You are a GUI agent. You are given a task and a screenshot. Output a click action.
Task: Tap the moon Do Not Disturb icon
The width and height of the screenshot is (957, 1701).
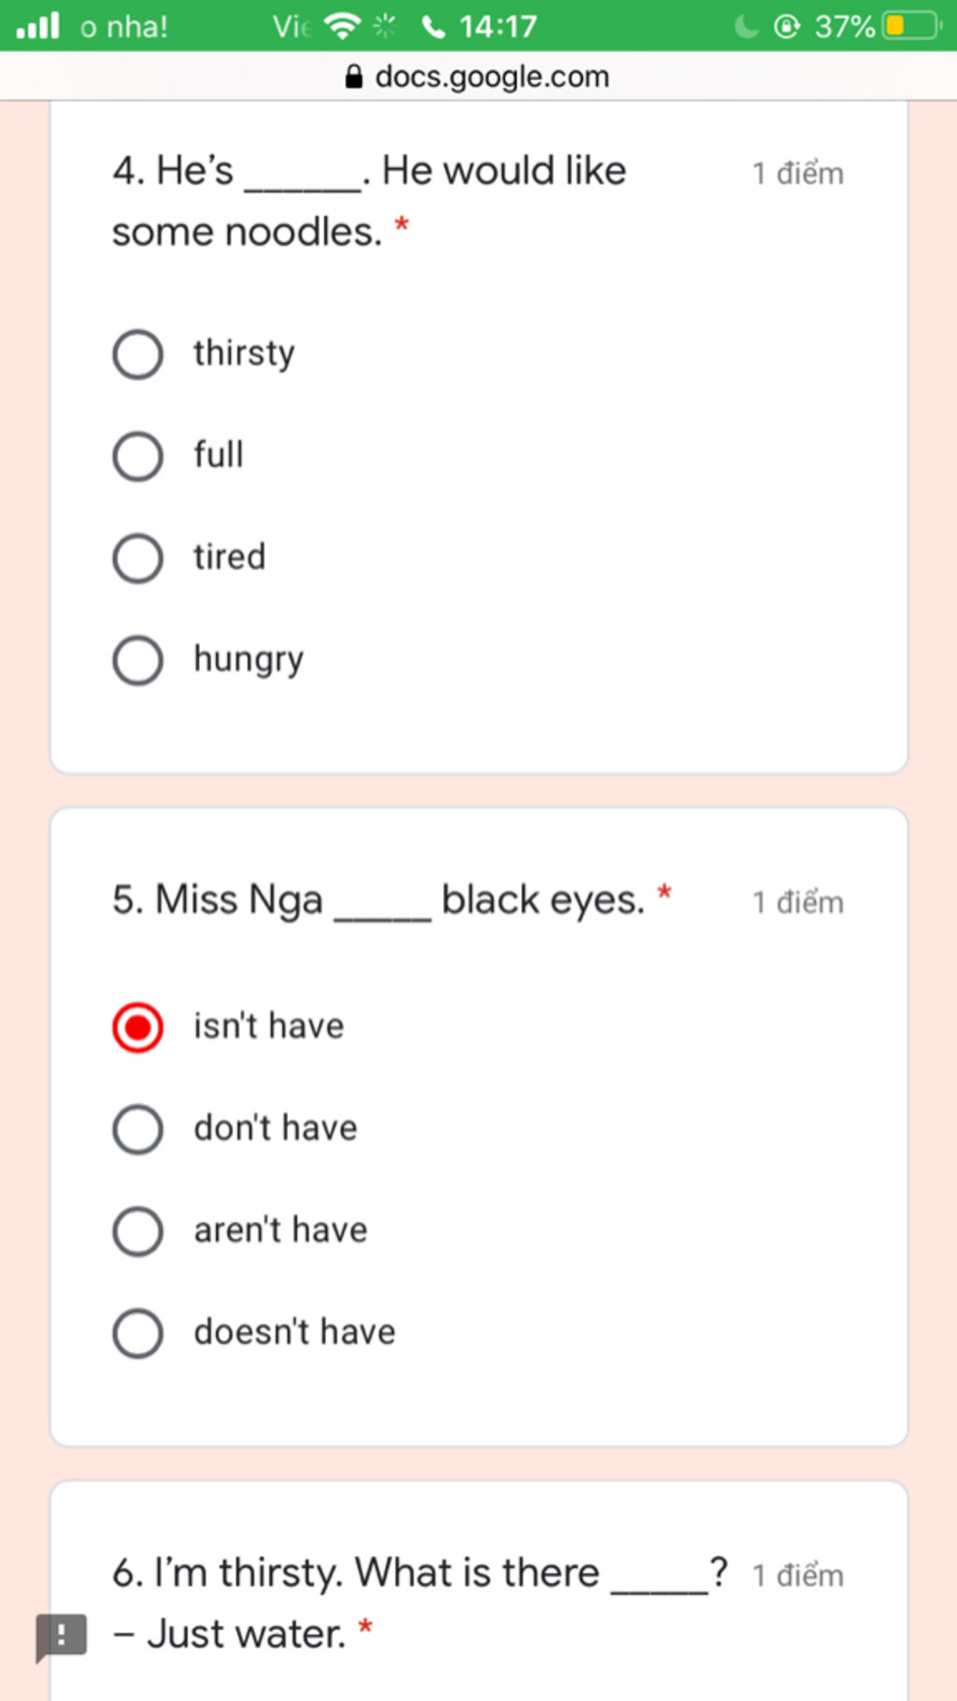click(x=747, y=26)
